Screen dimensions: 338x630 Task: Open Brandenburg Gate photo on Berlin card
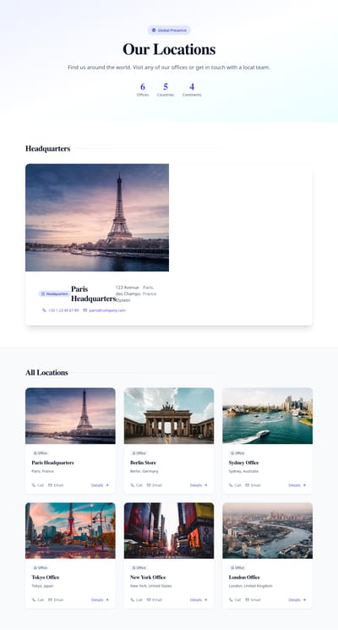(x=169, y=415)
